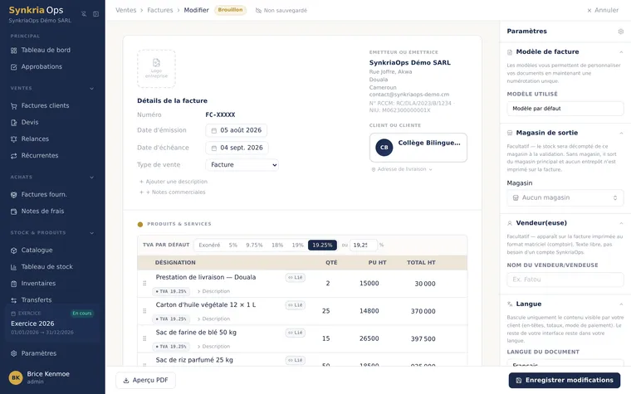Screen dimensions: 631x394
Task: Select 9.75% default TVA rate
Action: tap(254, 245)
